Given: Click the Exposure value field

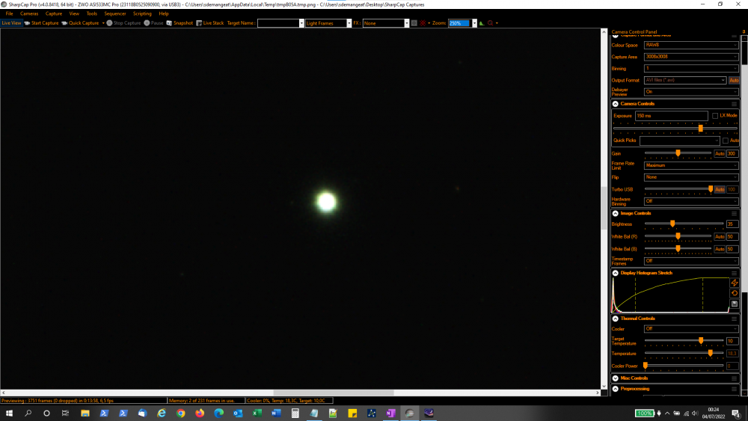Looking at the screenshot, I should point(671,116).
